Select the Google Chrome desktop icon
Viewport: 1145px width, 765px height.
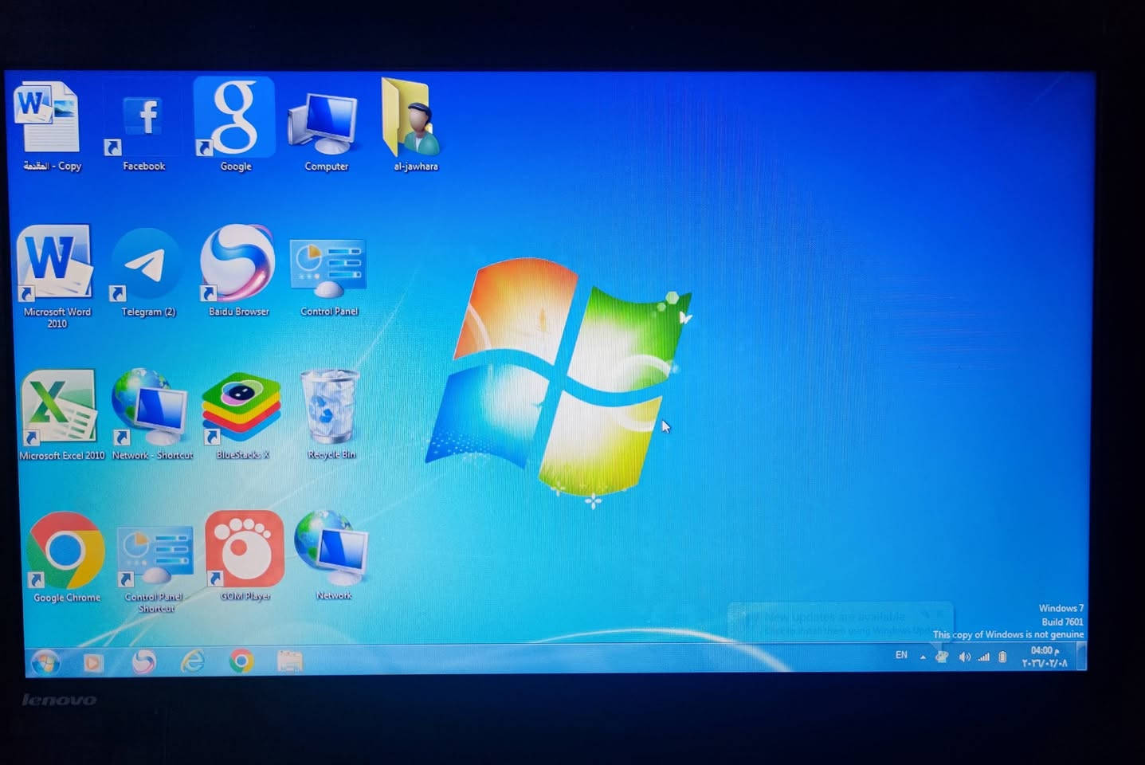click(65, 551)
